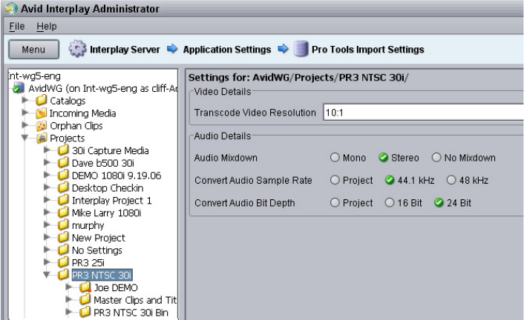
Task: Expand the Catalogs tree node
Action: pyautogui.click(x=25, y=100)
